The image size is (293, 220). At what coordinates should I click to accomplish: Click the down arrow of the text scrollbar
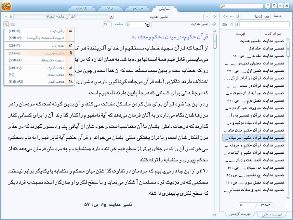coord(215,215)
